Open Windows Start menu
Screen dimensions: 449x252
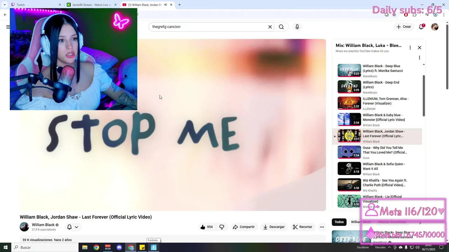point(6,247)
